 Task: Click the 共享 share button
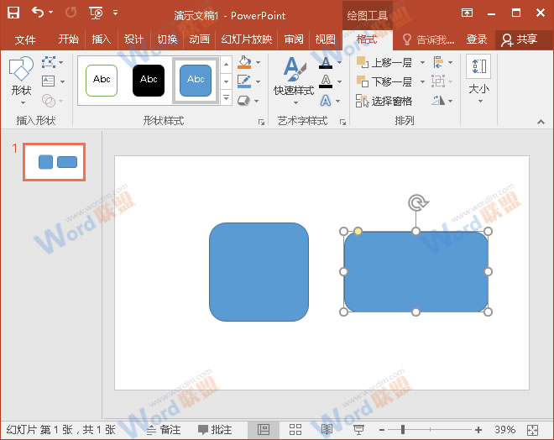point(519,39)
